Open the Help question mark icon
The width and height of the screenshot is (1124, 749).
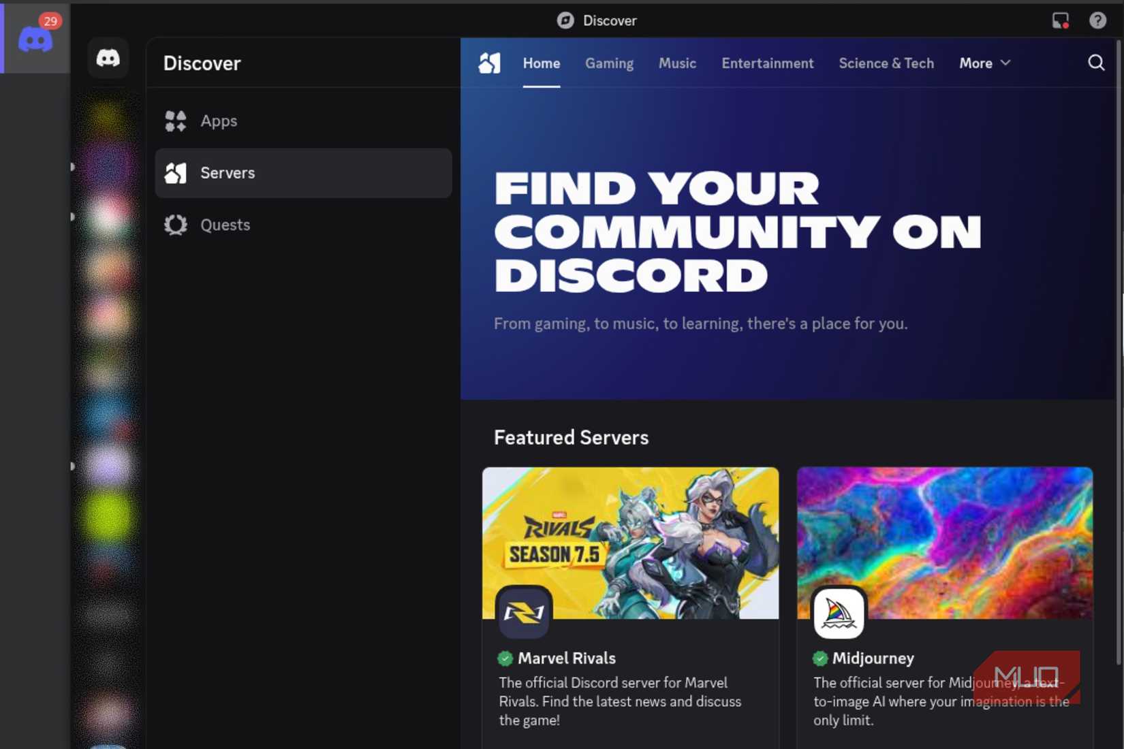click(x=1097, y=20)
